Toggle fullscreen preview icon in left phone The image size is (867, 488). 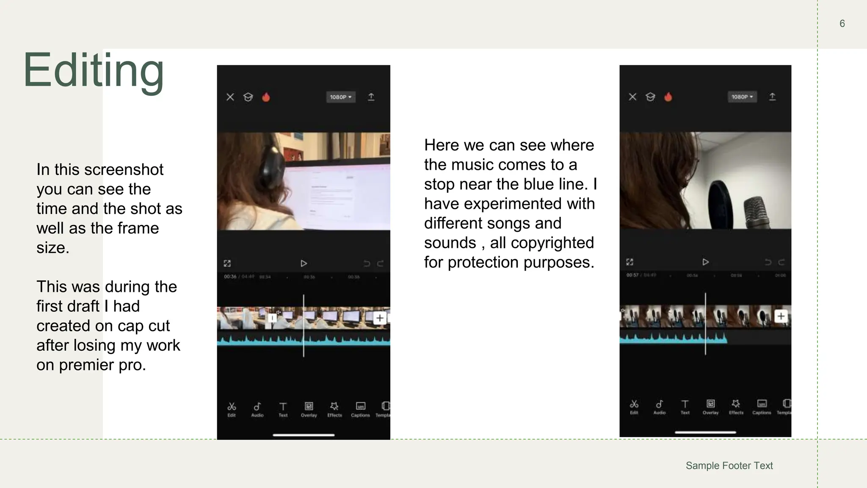227,263
